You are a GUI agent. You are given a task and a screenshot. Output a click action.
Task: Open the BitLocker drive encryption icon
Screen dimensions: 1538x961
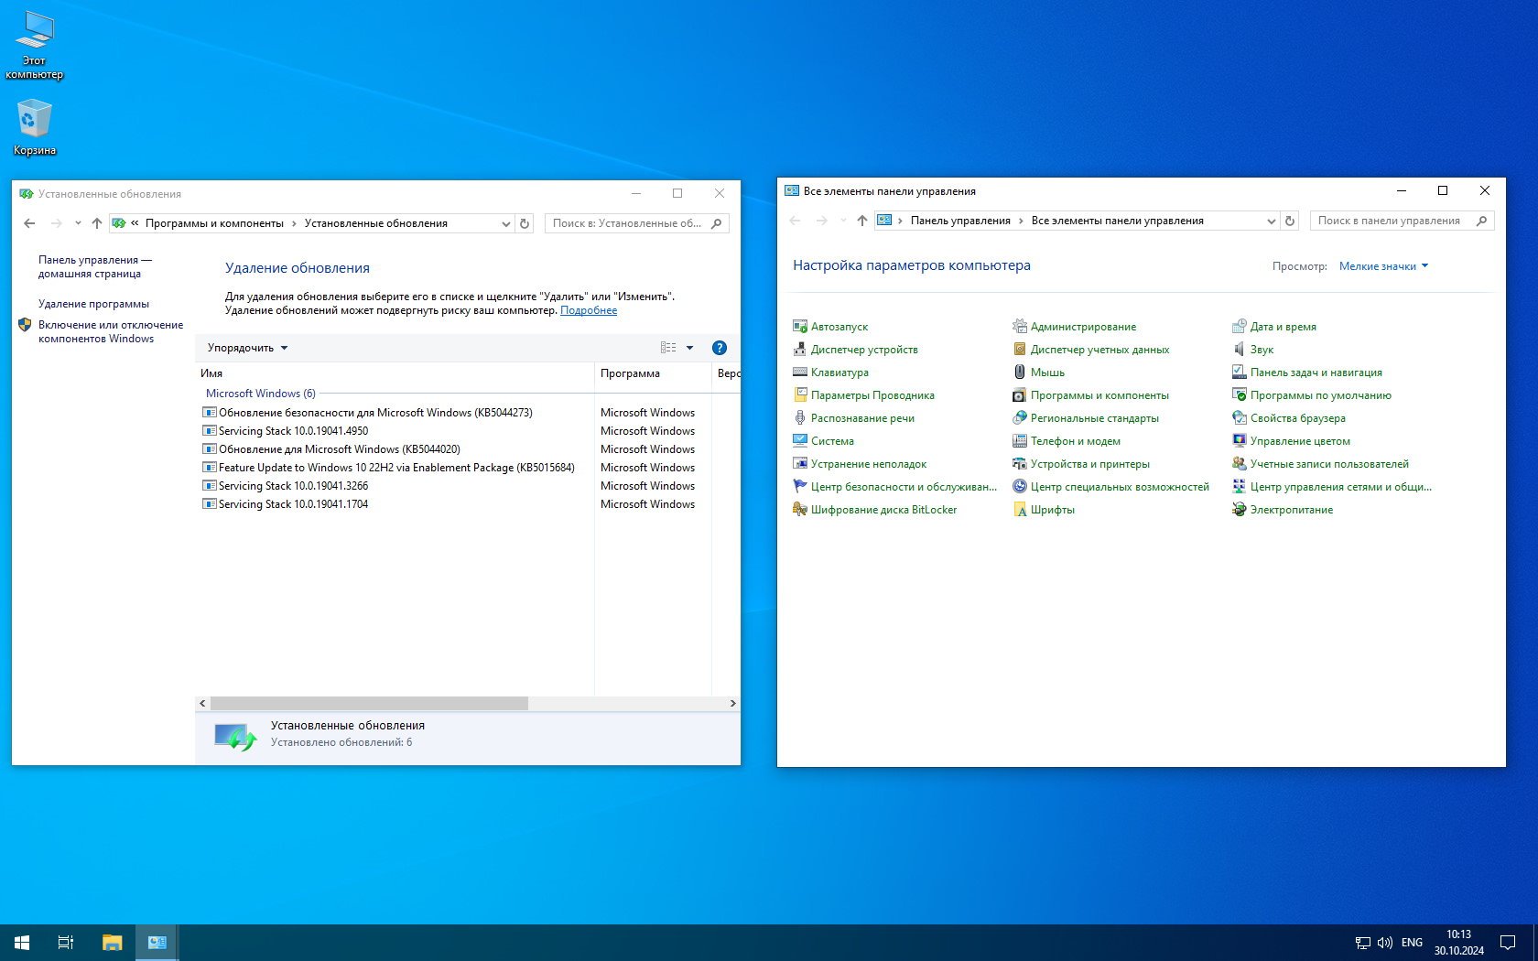(x=799, y=510)
